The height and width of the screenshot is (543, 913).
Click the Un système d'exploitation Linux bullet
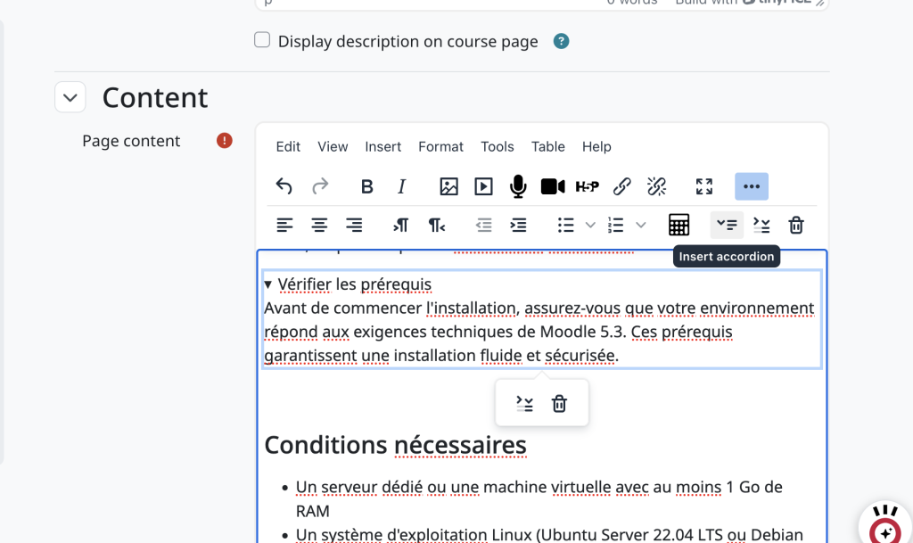tap(549, 534)
